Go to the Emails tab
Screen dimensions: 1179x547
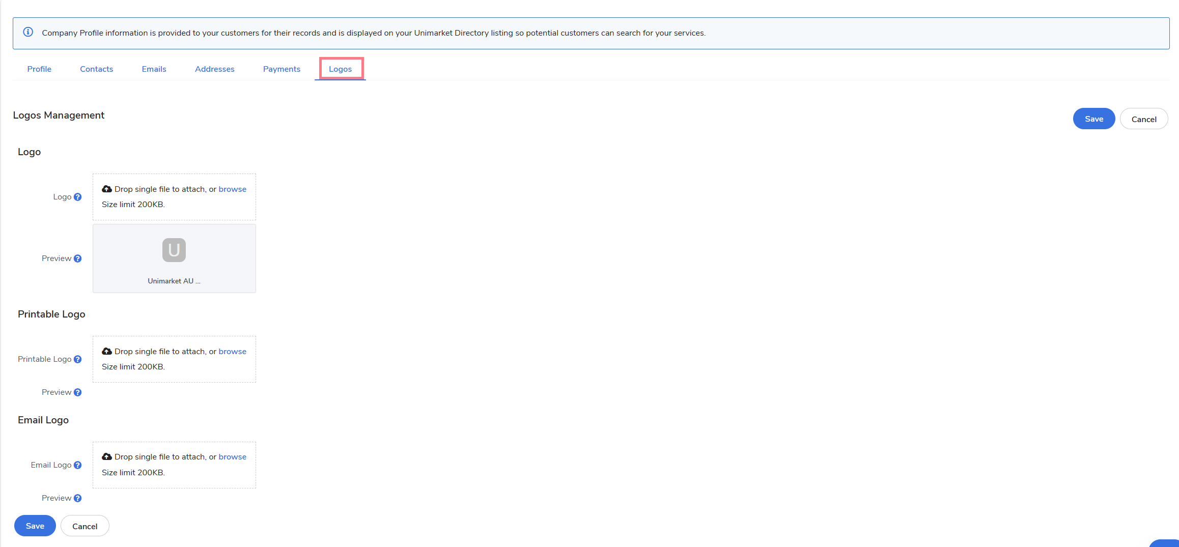coord(154,69)
